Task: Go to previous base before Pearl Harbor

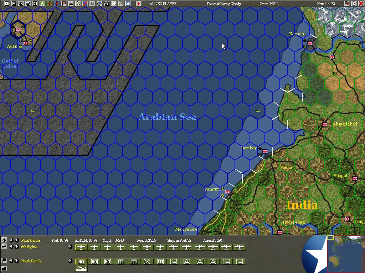Action: 11,240
